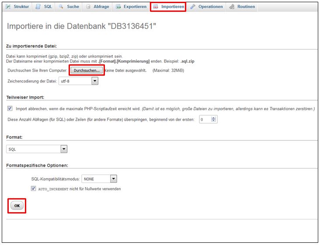The height and width of the screenshot is (245, 320).
Task: Click the 'Teilweiser Import:' heading
Action: pyautogui.click(x=25, y=98)
